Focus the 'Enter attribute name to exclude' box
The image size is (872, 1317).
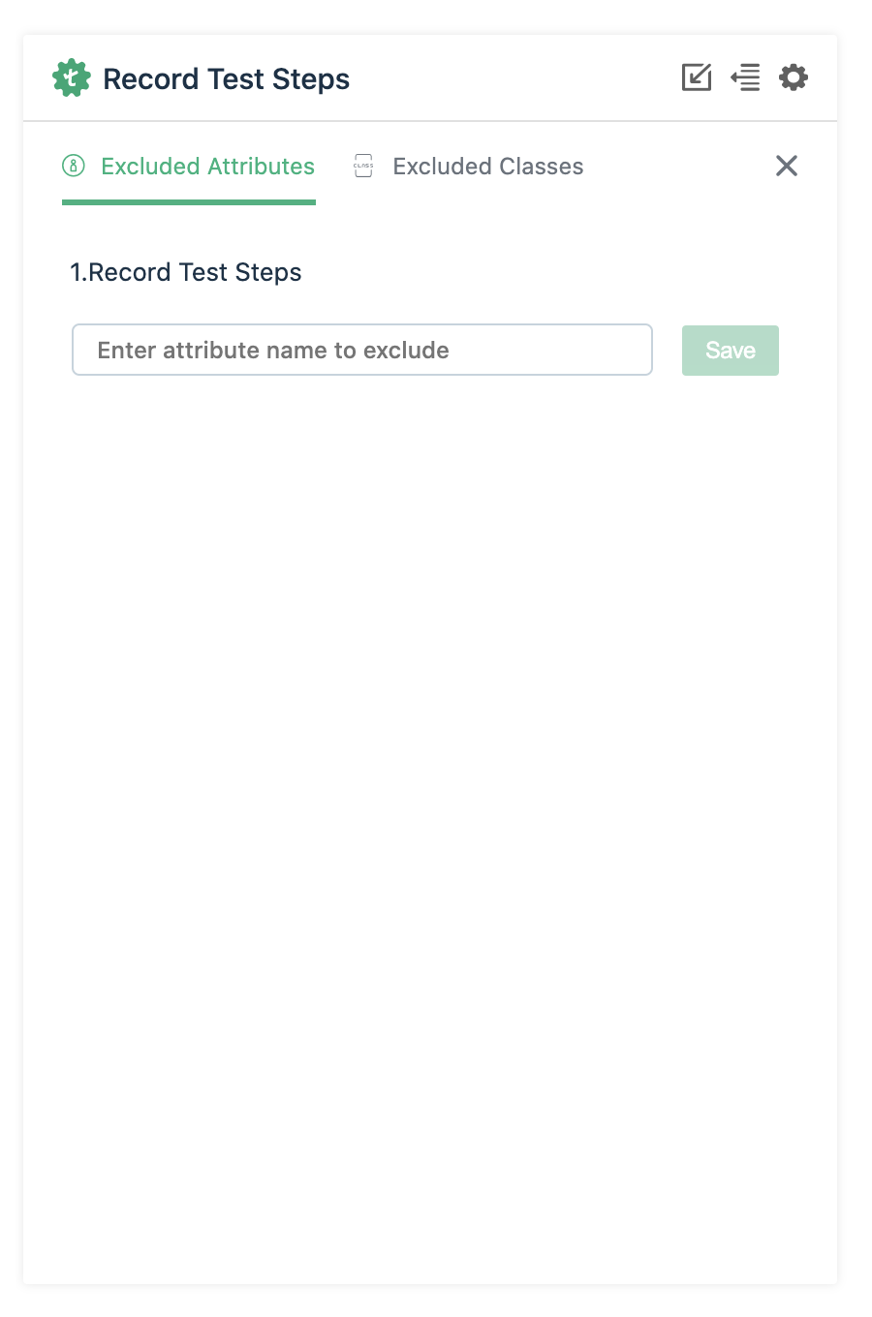[362, 350]
